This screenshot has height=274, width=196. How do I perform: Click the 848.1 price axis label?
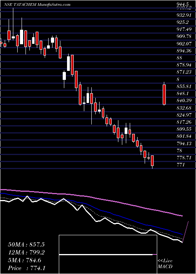pyautogui.click(x=182, y=94)
